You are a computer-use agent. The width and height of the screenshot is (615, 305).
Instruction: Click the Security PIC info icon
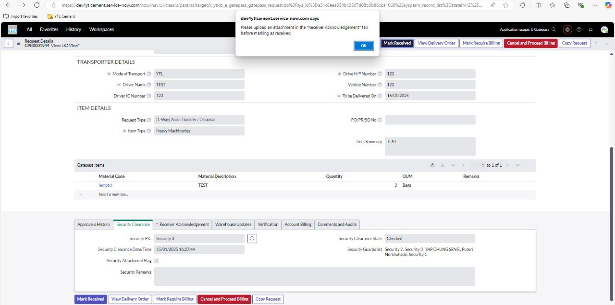[252, 238]
